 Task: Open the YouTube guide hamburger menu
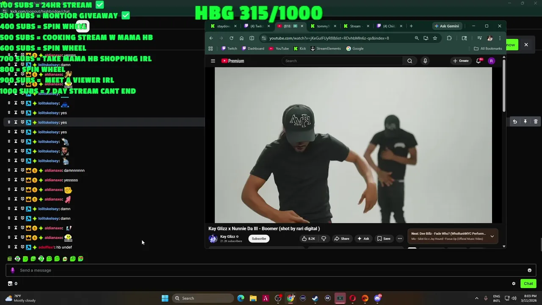pos(213,61)
